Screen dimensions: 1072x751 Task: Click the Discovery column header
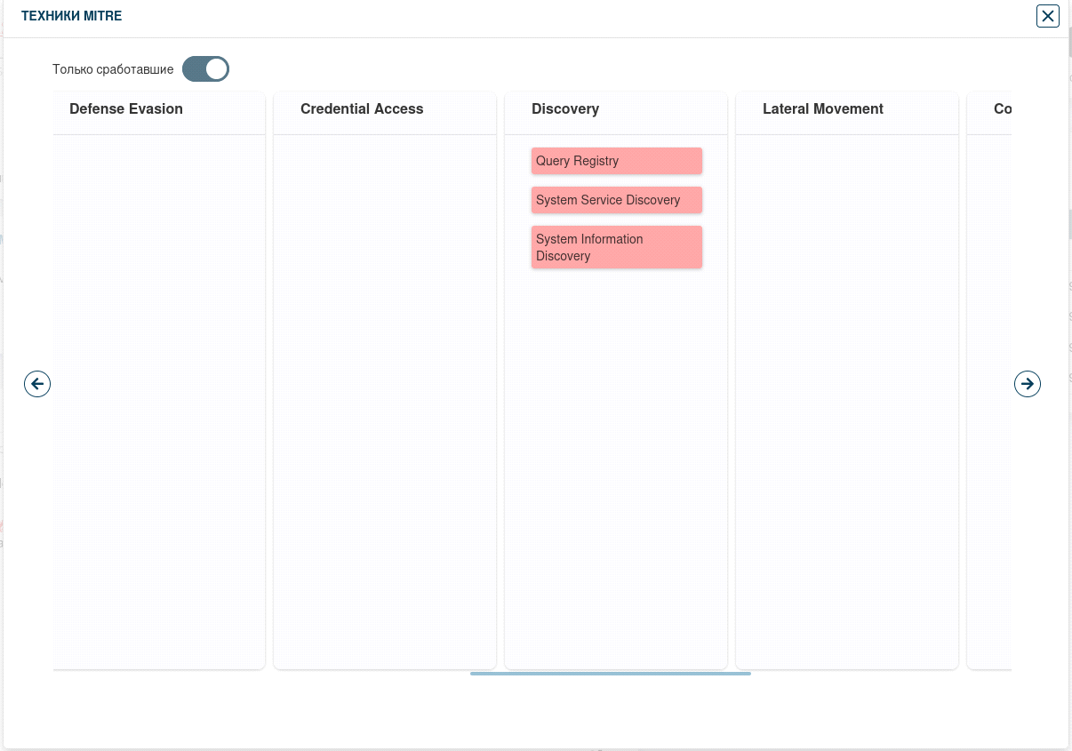pyautogui.click(x=565, y=109)
